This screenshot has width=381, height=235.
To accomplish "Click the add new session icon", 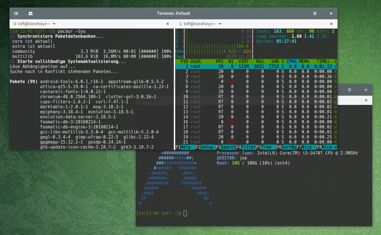I will [x=31, y=13].
